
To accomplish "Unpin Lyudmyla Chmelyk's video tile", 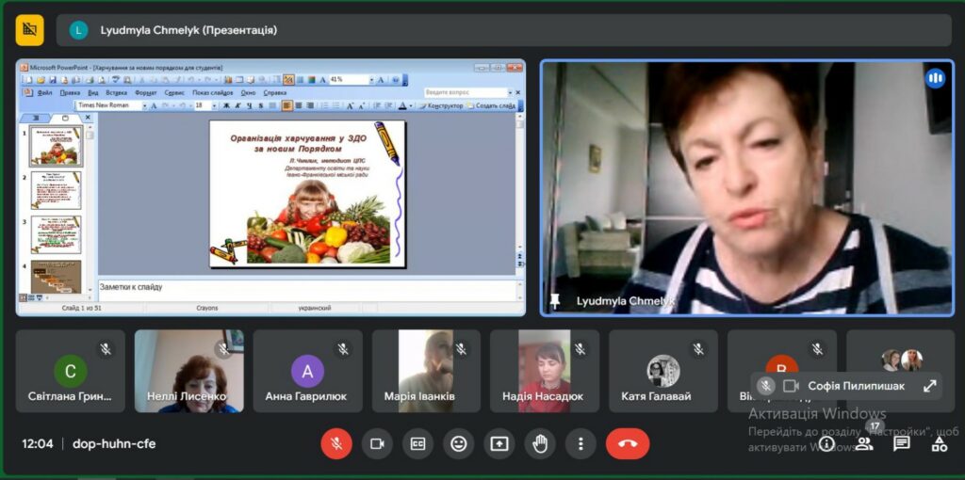I will coord(555,300).
